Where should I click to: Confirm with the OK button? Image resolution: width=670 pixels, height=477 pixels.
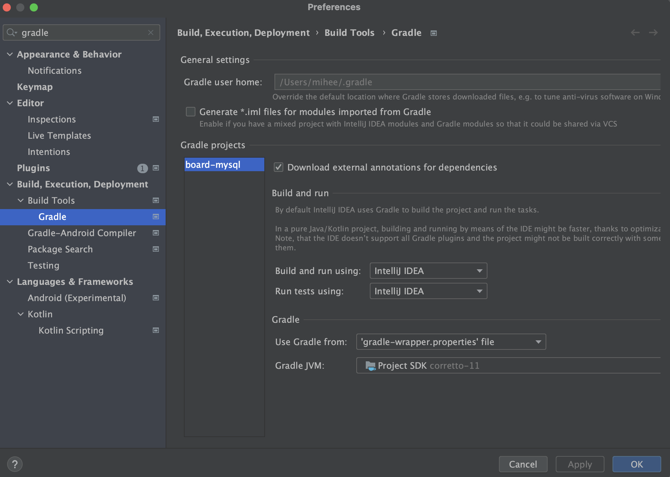pos(637,464)
